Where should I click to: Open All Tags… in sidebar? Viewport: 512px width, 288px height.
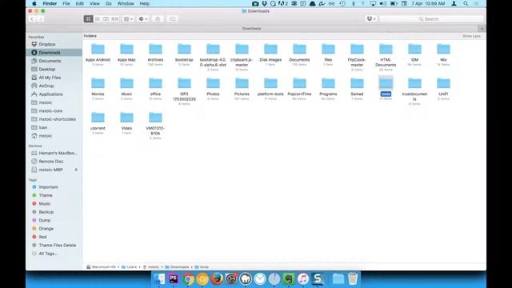click(48, 254)
